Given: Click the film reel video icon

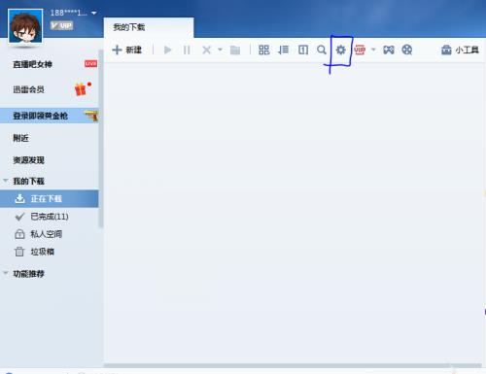Looking at the screenshot, I should pyautogui.click(x=407, y=50).
